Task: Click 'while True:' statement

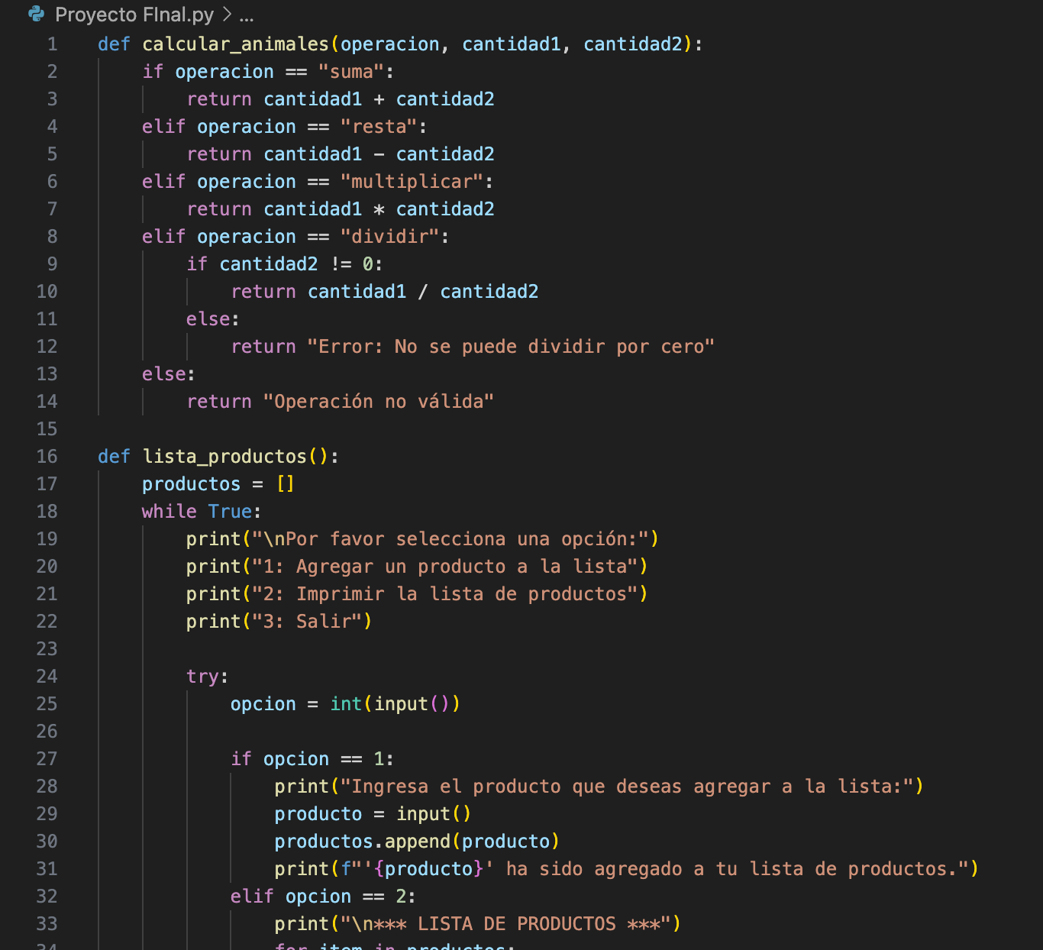Action: point(202,512)
